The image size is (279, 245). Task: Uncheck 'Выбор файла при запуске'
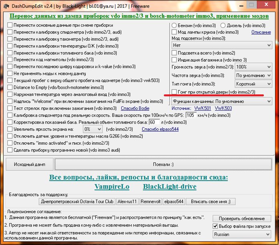tap(215, 226)
